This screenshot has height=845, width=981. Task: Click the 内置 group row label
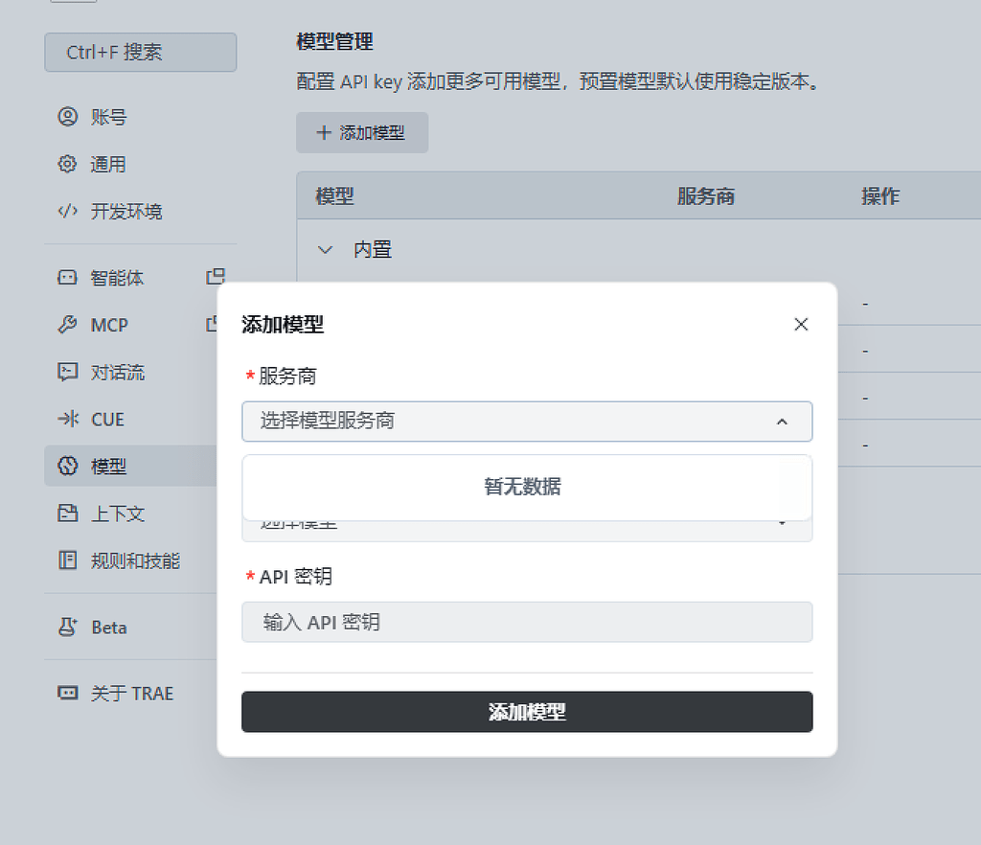373,249
